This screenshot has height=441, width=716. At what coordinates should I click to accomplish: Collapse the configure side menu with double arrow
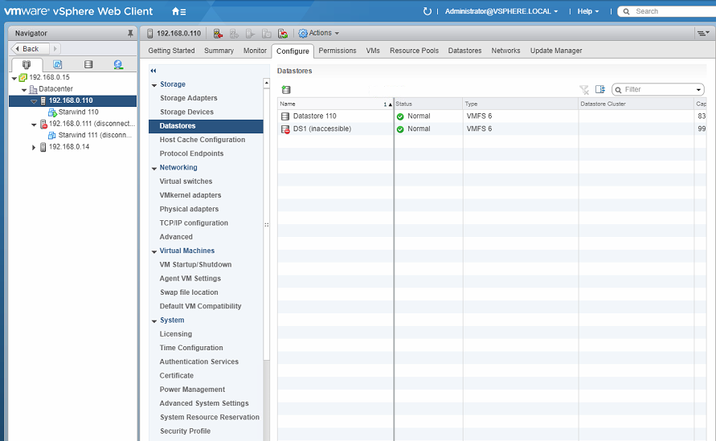pos(153,71)
